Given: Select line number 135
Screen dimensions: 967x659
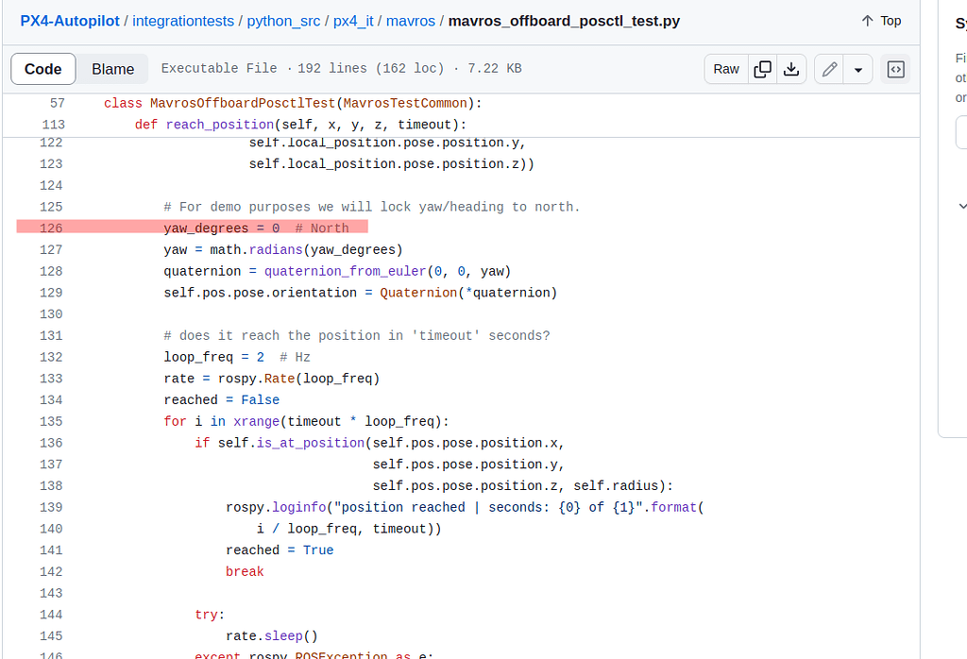Looking at the screenshot, I should click(x=51, y=421).
